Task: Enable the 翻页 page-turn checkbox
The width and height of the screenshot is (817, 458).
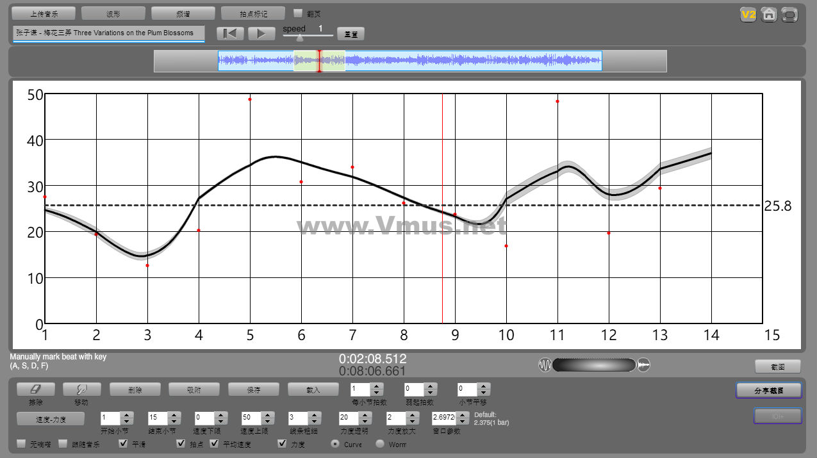Action: (298, 13)
